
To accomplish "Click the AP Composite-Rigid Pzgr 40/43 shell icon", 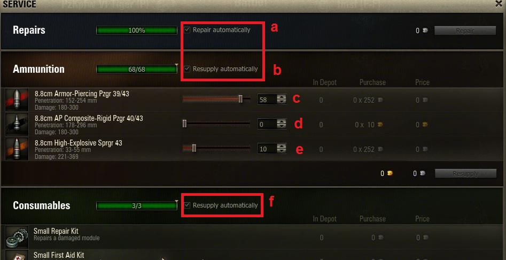I will 17,125.
